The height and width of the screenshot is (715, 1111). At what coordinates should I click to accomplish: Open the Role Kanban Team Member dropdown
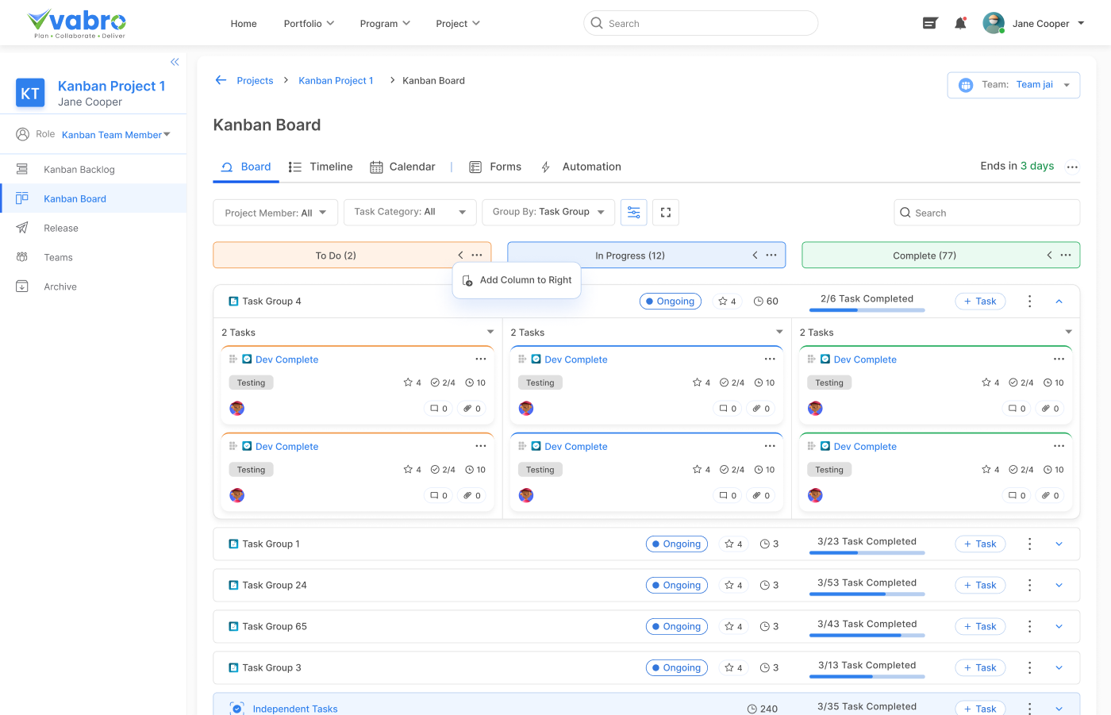116,135
